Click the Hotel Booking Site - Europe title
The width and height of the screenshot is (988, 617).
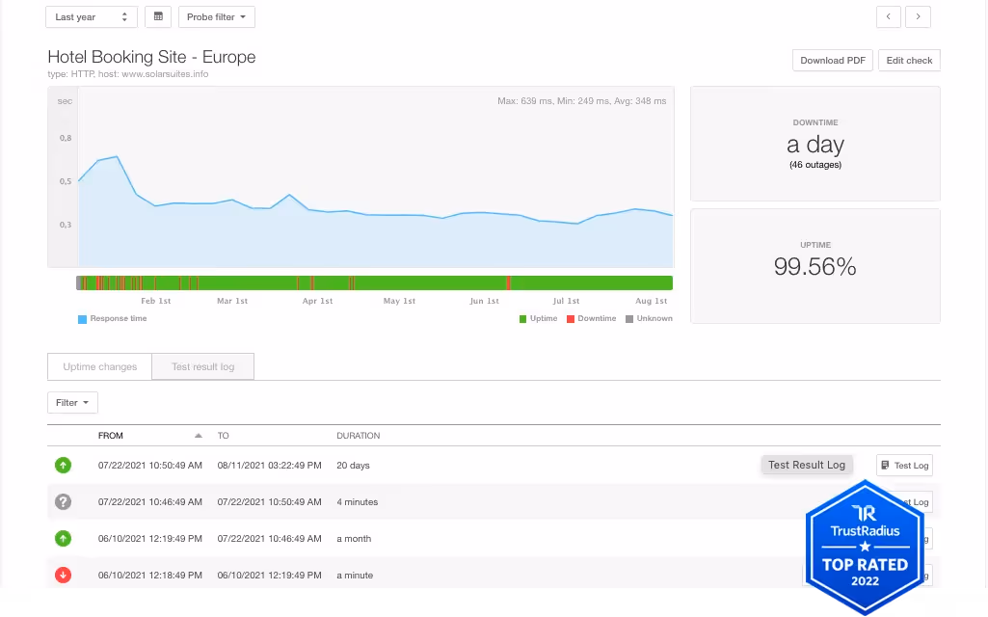(152, 57)
